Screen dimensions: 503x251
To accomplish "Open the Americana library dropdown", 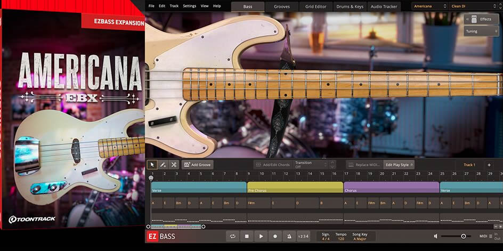I will (429, 6).
